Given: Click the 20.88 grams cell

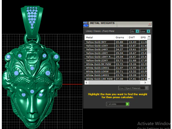Looking at the screenshot, I should (121, 42).
